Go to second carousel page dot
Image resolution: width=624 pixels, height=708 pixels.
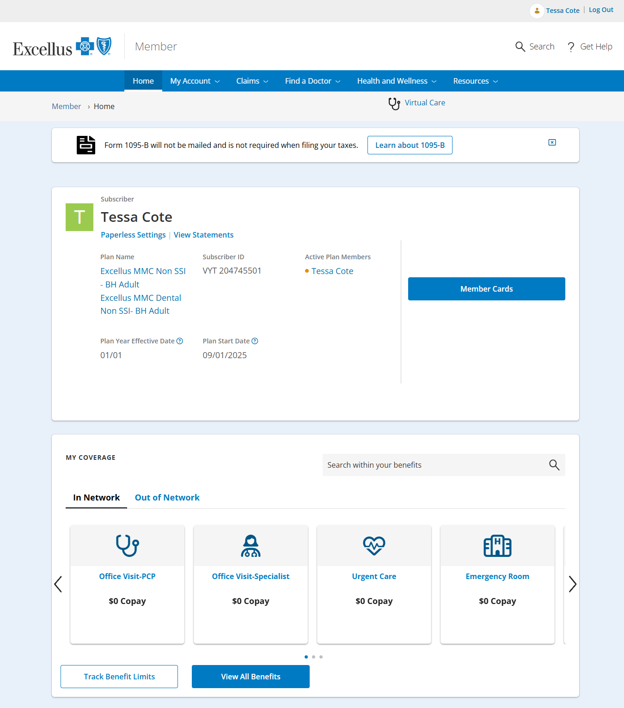click(x=313, y=657)
